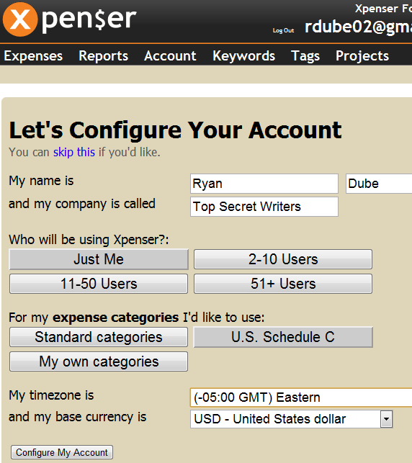
Task: Open the Tags page
Action: (305, 56)
